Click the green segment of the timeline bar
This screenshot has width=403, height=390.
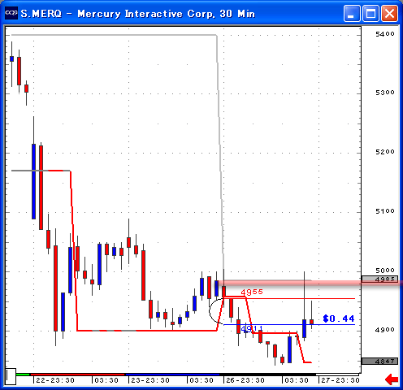coord(23,375)
